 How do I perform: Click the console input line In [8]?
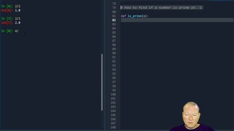10,31
